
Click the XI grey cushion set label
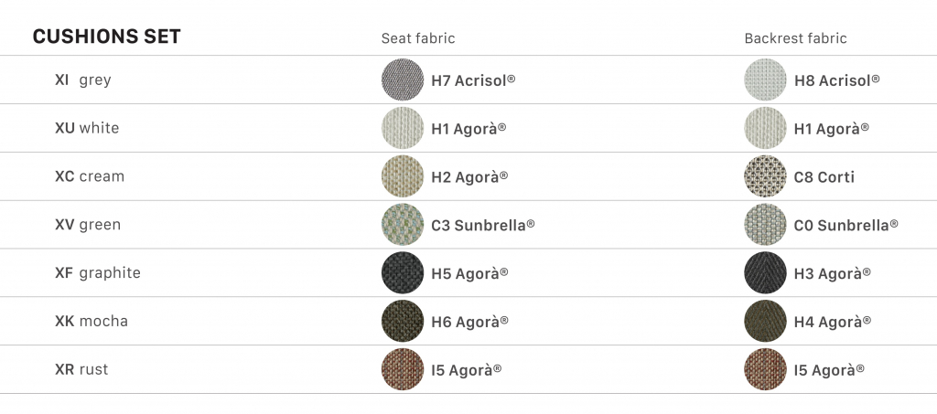(x=83, y=80)
